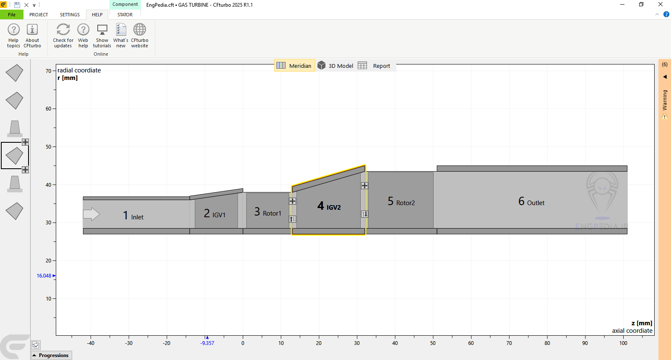Viewport: 671px width, 360px height.
Task: Open Web help
Action: tap(83, 36)
